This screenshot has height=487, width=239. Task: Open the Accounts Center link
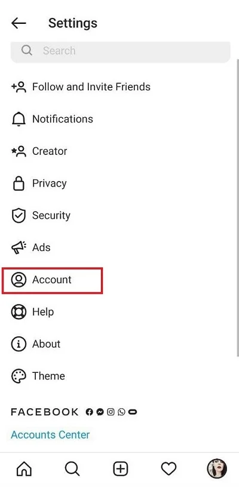point(50,434)
